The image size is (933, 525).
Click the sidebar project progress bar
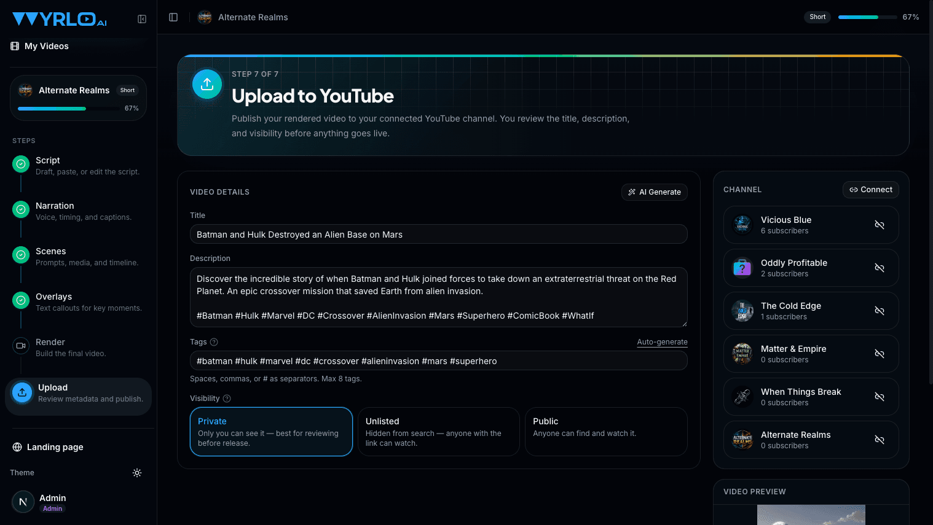pyautogui.click(x=69, y=109)
